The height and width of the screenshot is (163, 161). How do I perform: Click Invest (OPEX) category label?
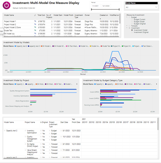click(94, 92)
